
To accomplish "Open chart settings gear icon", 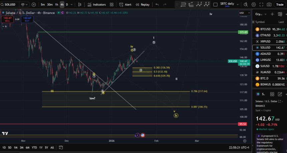I will 254,5.
